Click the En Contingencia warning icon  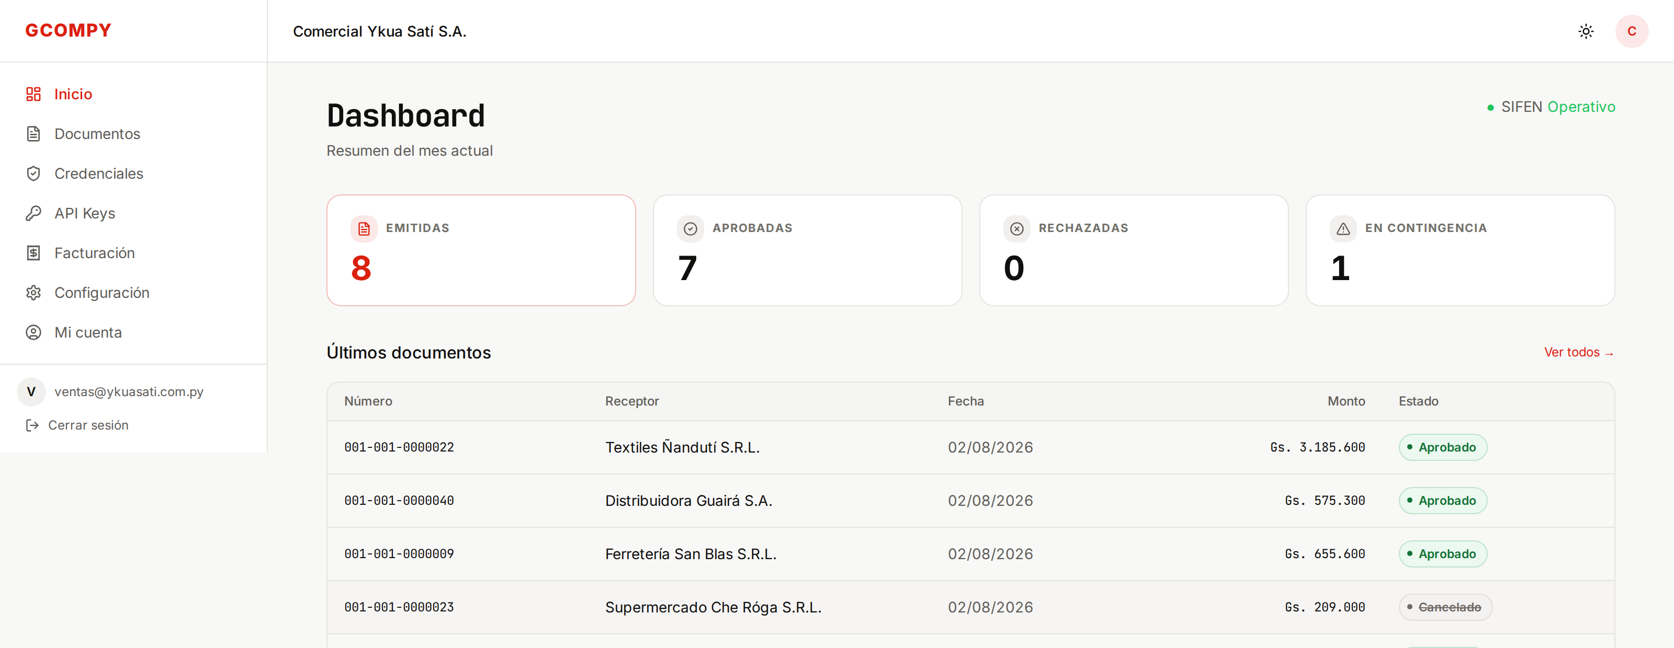click(x=1343, y=228)
